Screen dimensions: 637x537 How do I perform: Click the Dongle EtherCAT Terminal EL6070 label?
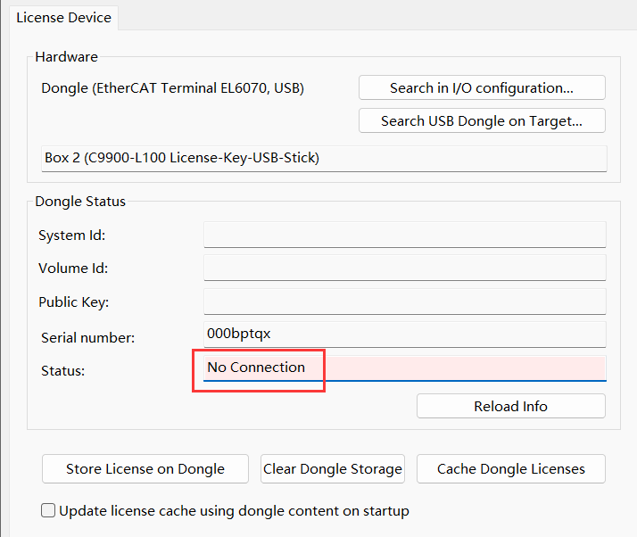(173, 88)
